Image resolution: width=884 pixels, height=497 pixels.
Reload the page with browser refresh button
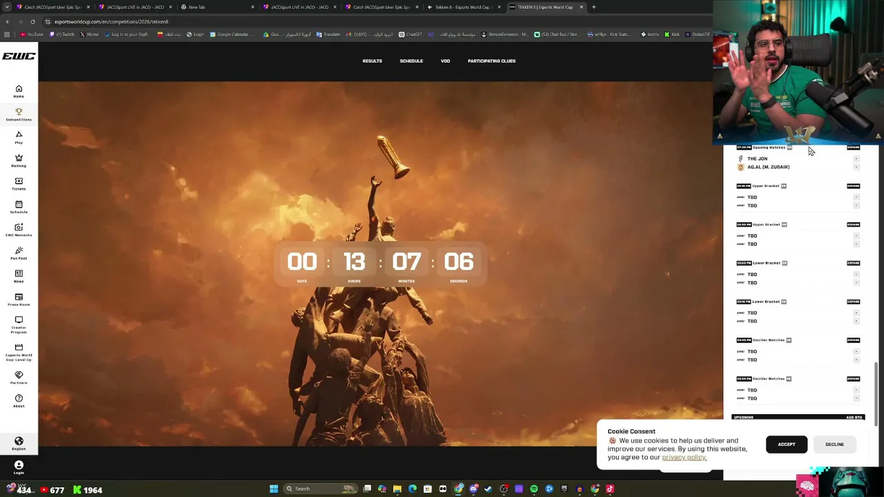32,21
